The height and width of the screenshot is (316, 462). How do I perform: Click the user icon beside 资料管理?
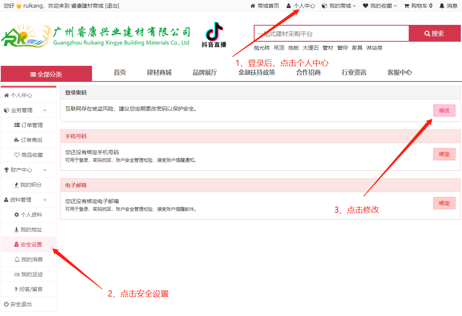click(6, 200)
